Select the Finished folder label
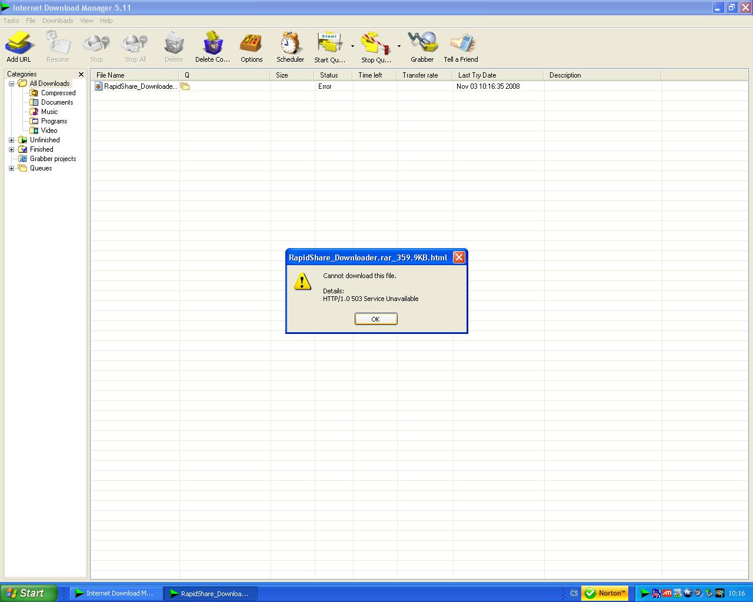The height and width of the screenshot is (602, 753). (x=42, y=149)
